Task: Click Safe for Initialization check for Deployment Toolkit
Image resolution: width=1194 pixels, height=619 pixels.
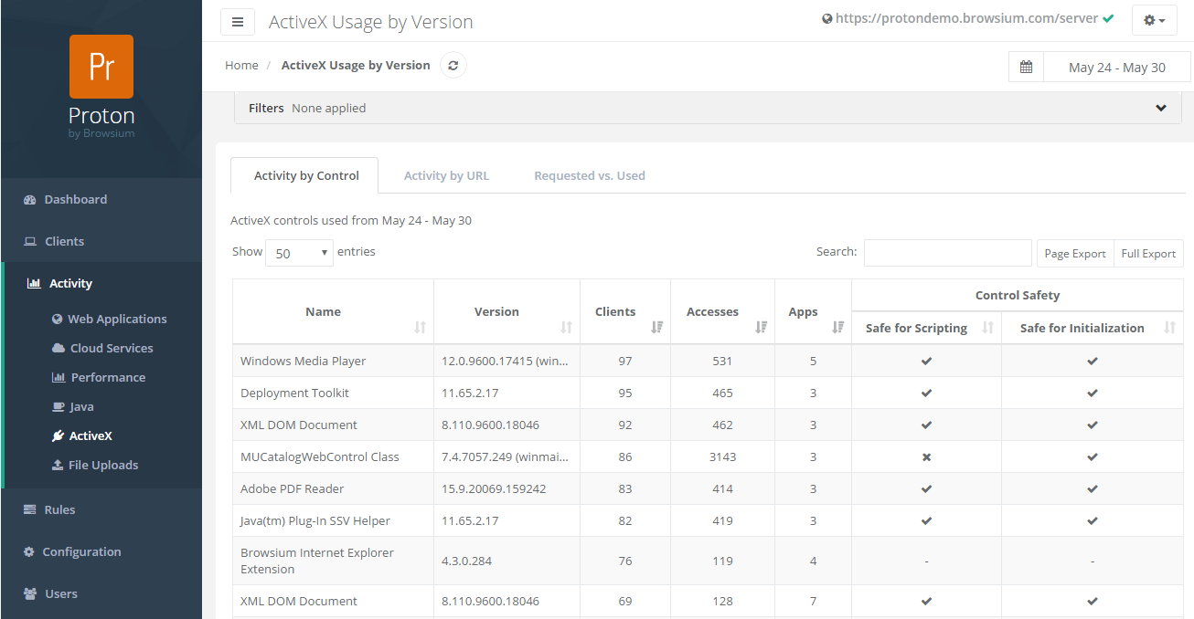Action: pos(1093,393)
